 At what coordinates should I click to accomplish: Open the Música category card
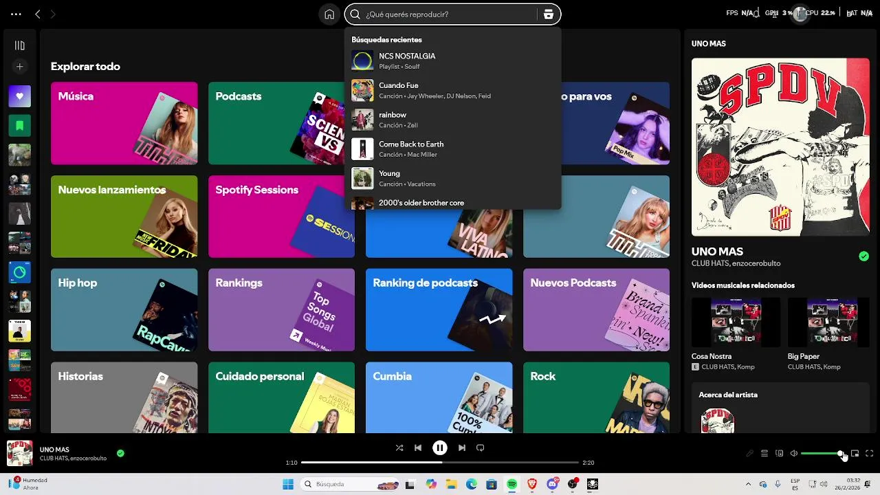click(x=124, y=123)
